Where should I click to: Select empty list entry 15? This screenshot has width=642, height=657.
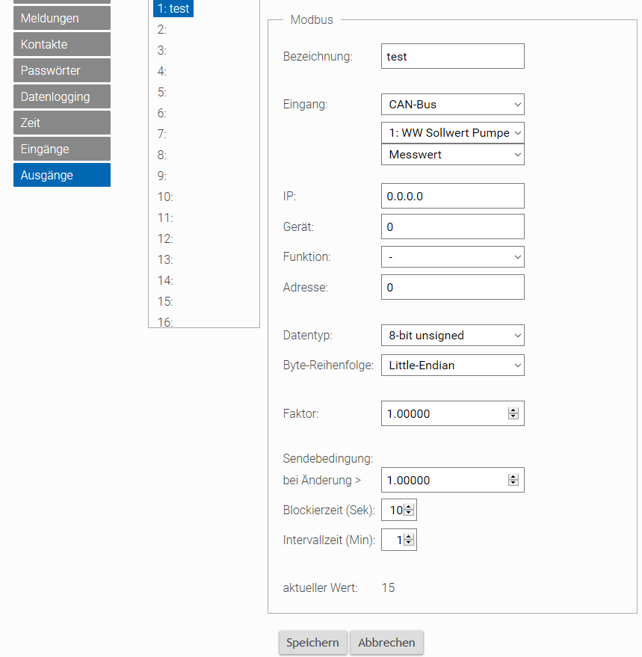coord(165,301)
